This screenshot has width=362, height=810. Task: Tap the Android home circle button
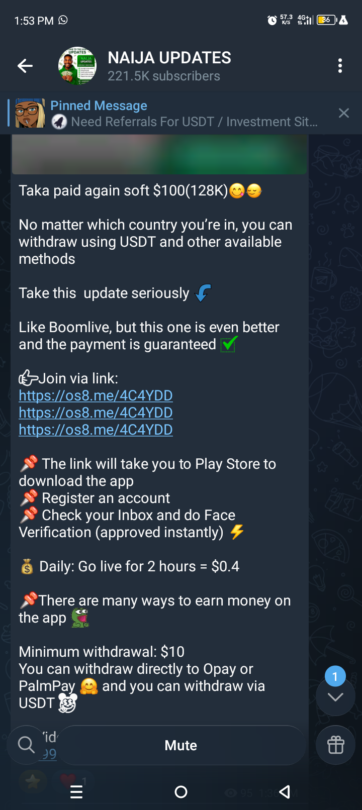click(181, 792)
